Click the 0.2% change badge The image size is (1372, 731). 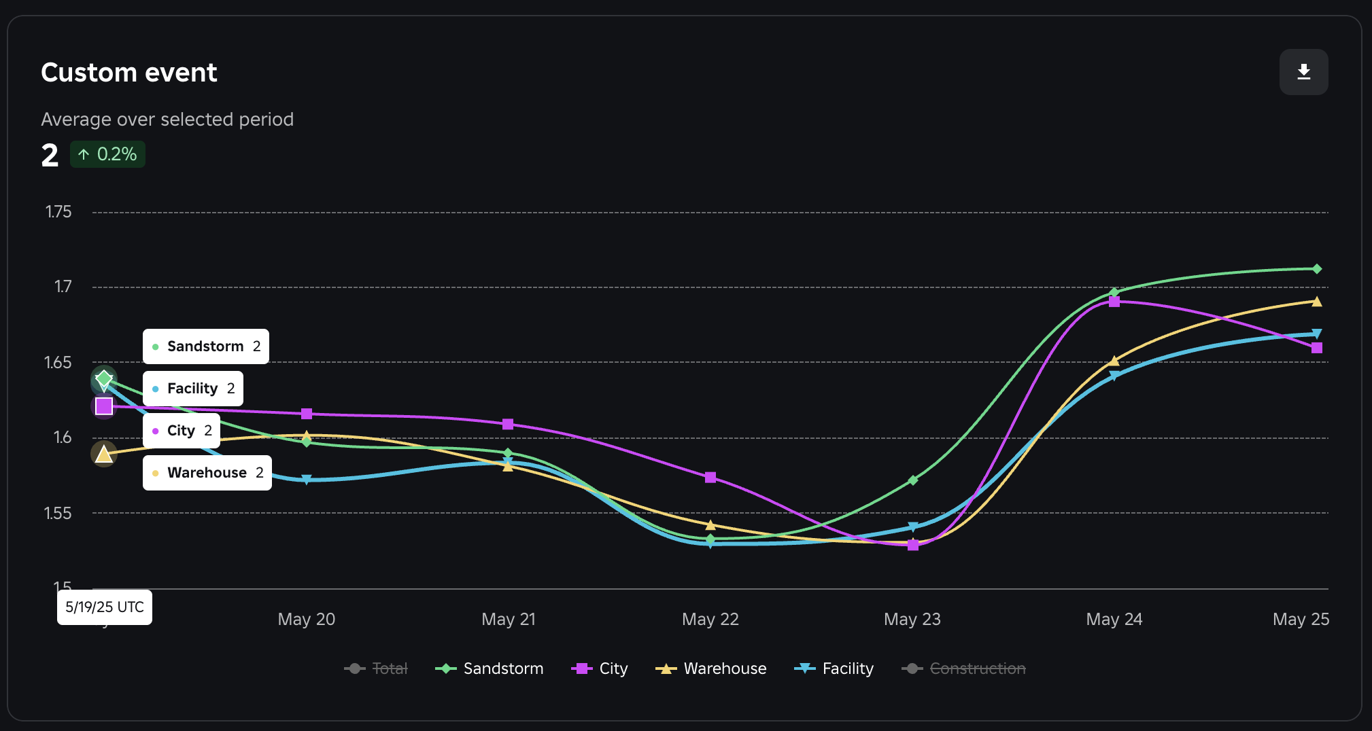(x=107, y=154)
